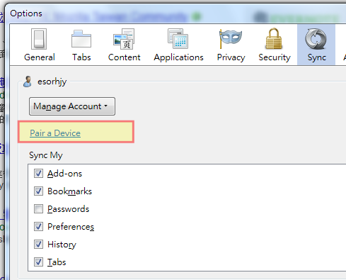Screen dimensions: 346x280
Task: Open the General options panel icon
Action: [39, 39]
